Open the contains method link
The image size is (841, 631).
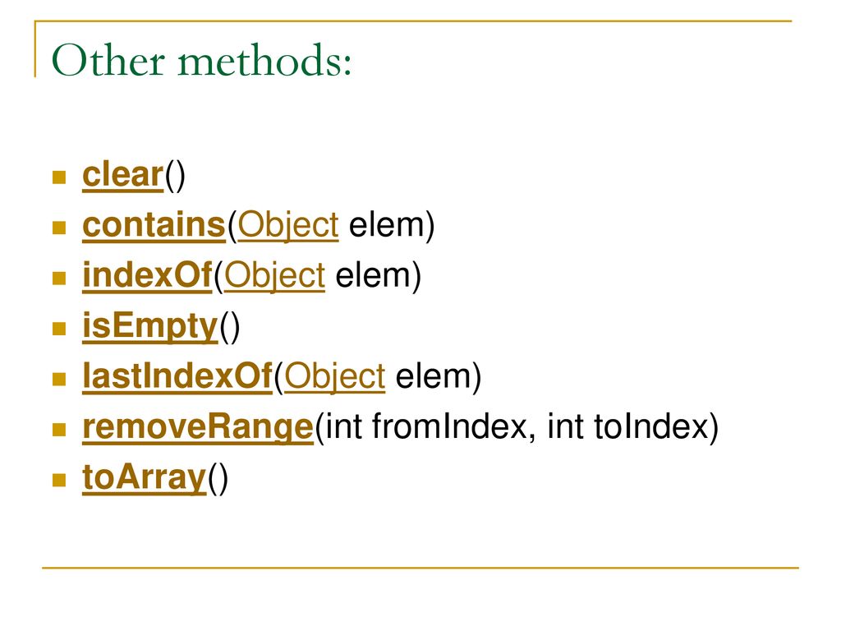(154, 225)
